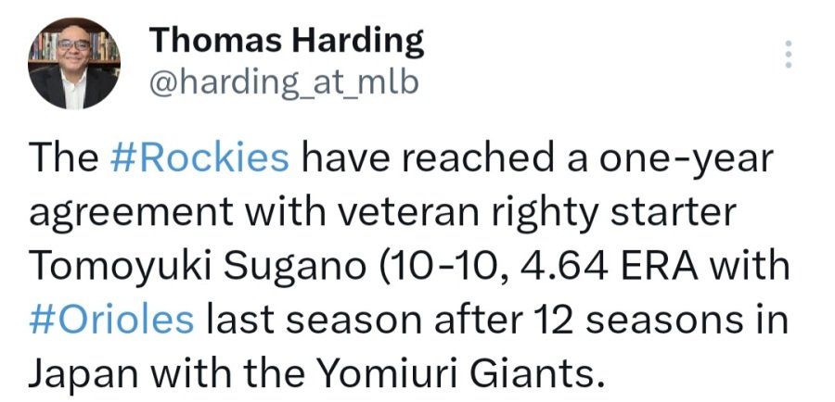Click the first word "The" of the tweet
This screenshot has width=835, height=402.
point(59,157)
